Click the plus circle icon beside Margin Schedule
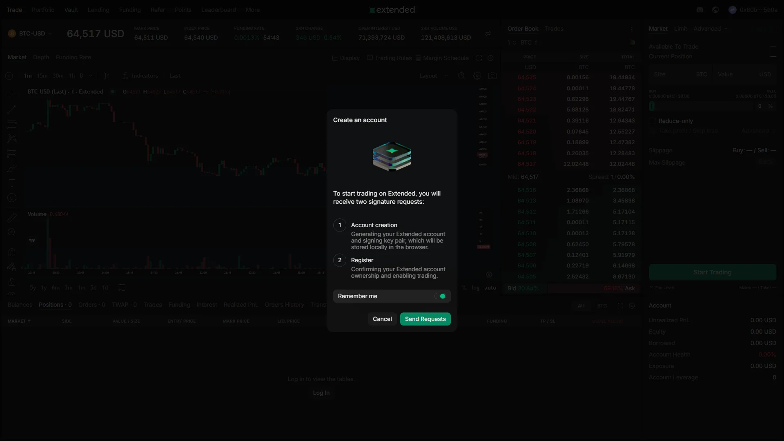 click(491, 58)
